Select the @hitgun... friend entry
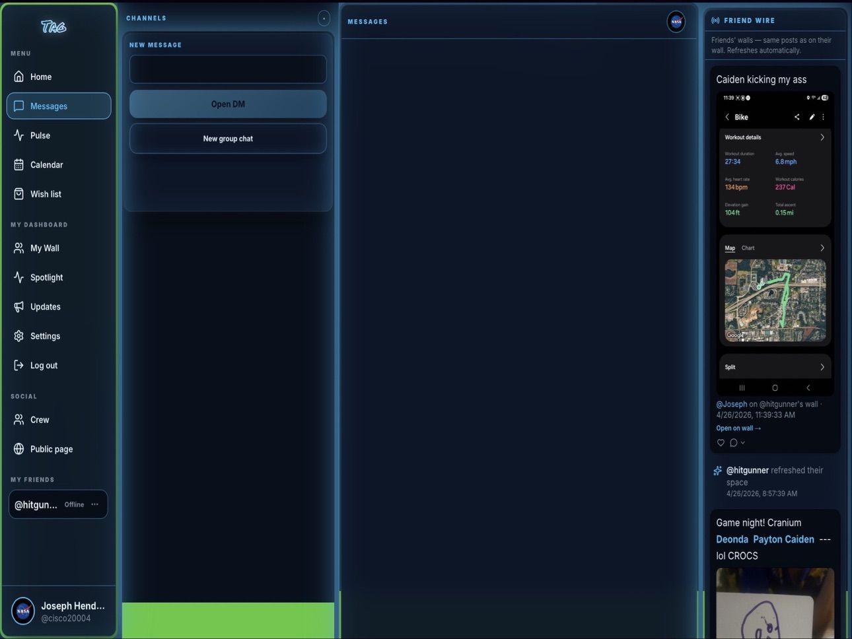852x639 pixels. 58,504
